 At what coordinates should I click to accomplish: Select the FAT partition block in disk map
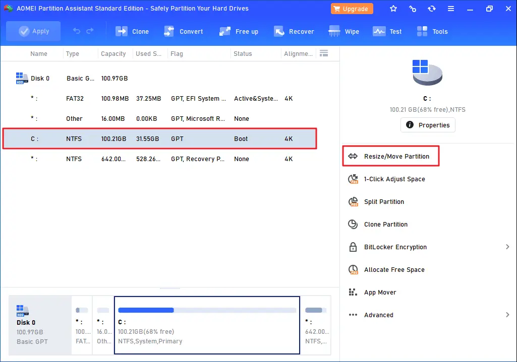[82, 325]
